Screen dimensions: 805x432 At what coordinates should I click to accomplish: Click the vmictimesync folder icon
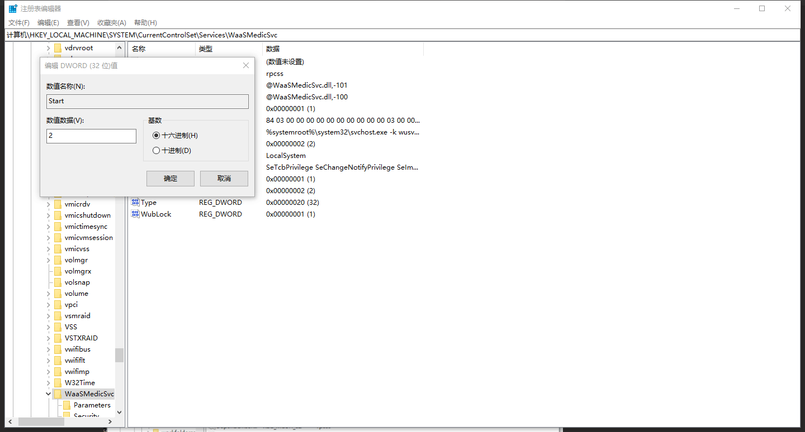click(58, 227)
